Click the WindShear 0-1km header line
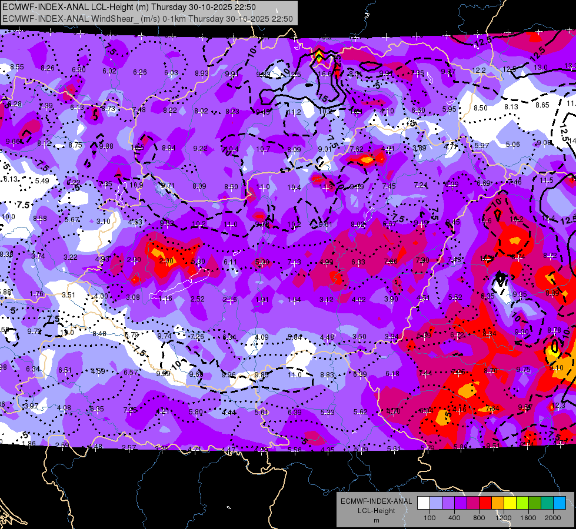The image size is (576, 529). [x=148, y=19]
